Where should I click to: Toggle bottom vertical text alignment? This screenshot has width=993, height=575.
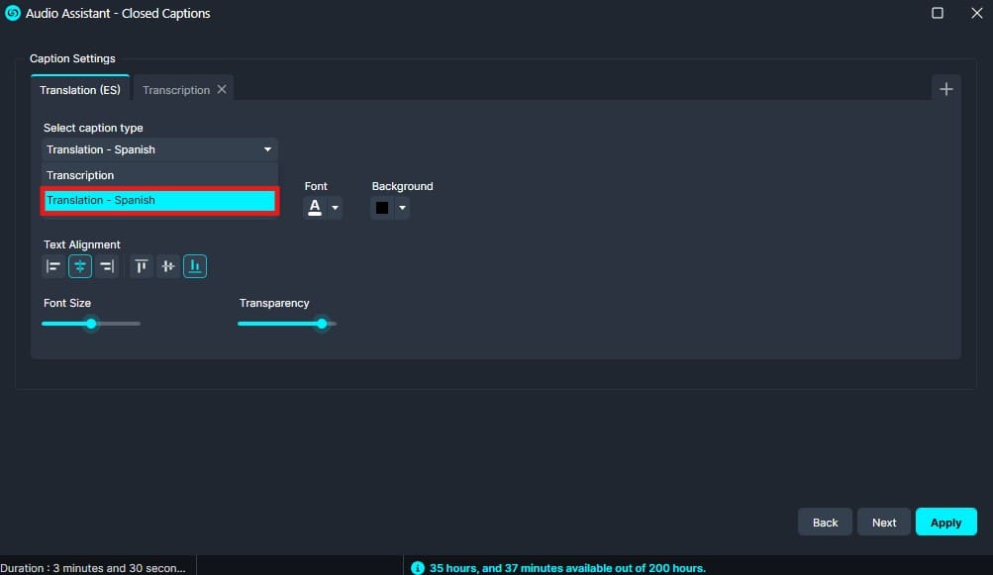195,266
